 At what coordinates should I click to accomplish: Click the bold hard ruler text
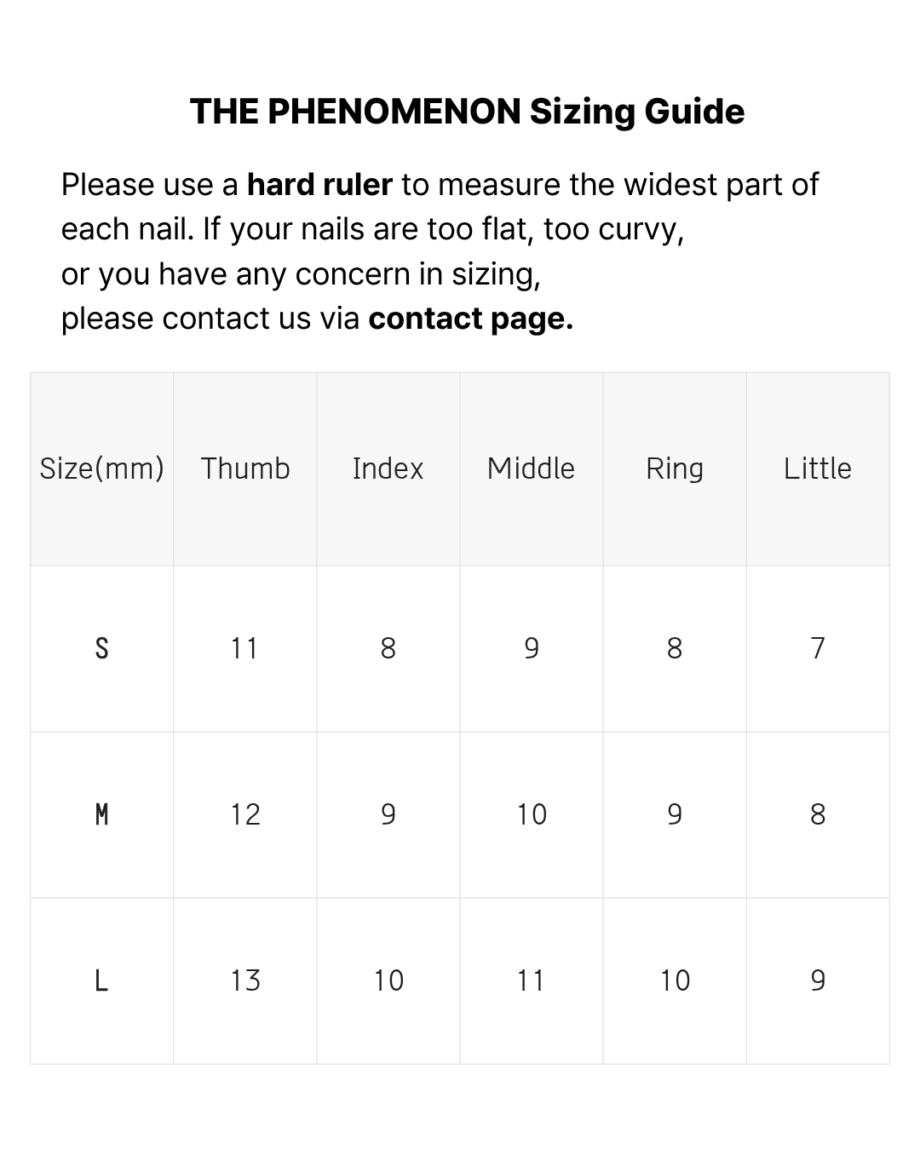coord(319,185)
